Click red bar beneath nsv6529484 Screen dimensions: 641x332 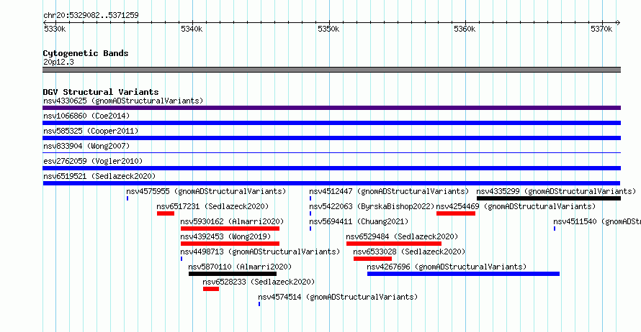point(394,244)
